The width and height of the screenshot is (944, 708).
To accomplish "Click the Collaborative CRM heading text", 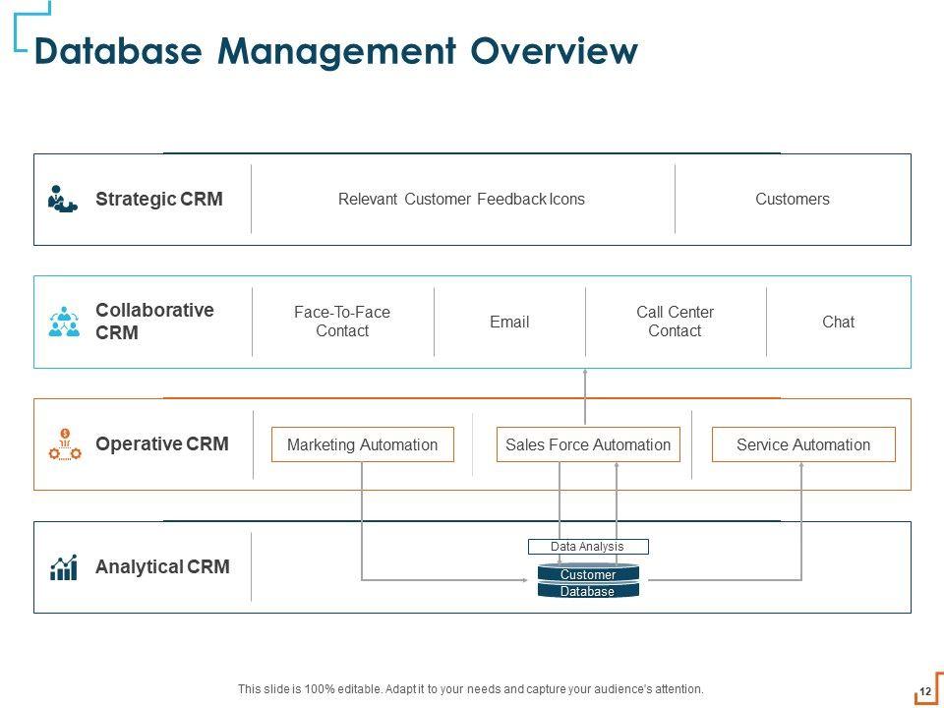I will (x=154, y=321).
